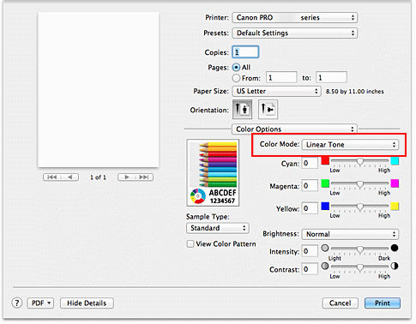Click the Cancel button
The width and height of the screenshot is (416, 324).
[340, 303]
